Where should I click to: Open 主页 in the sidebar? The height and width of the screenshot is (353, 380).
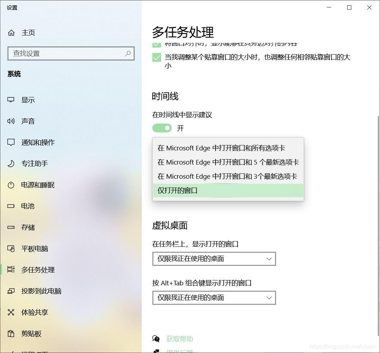[28, 33]
